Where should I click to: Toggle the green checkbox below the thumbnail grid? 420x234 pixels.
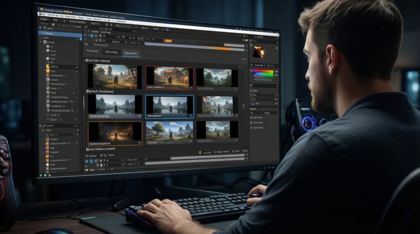(200, 152)
